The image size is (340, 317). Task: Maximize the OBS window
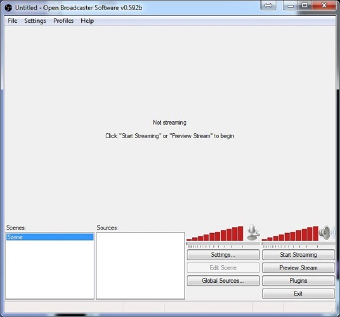coord(305,5)
